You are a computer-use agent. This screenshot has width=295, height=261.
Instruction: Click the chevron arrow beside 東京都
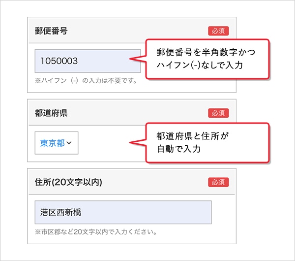(69, 143)
